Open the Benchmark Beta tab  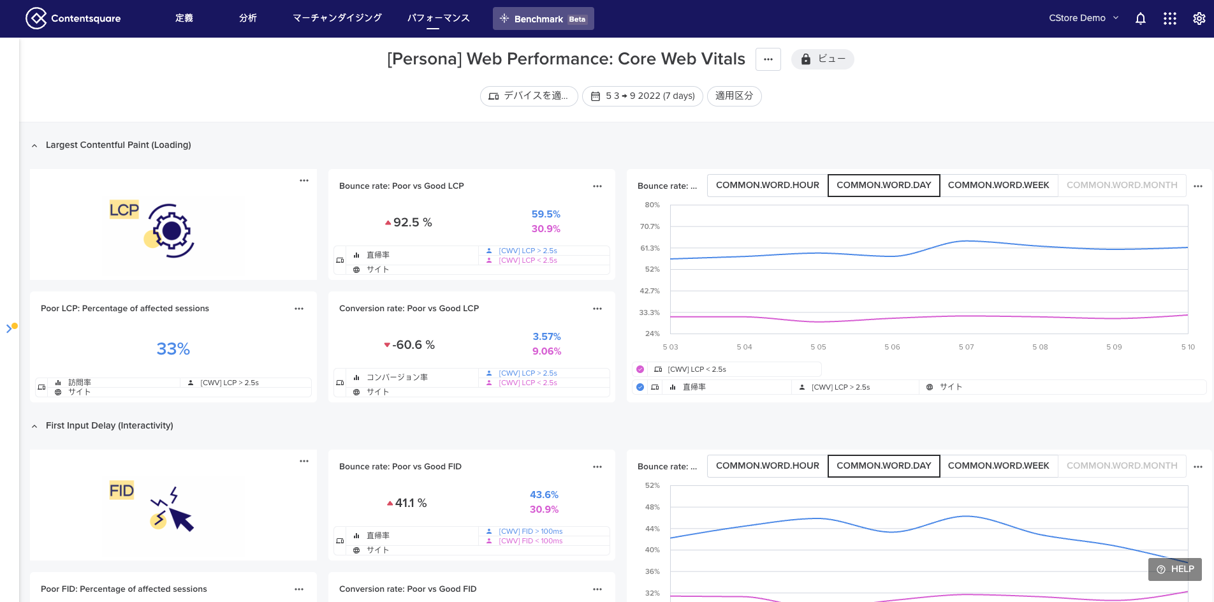(543, 18)
